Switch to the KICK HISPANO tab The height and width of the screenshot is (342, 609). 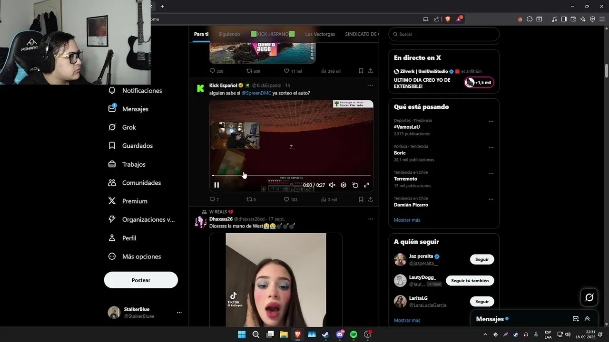(273, 34)
